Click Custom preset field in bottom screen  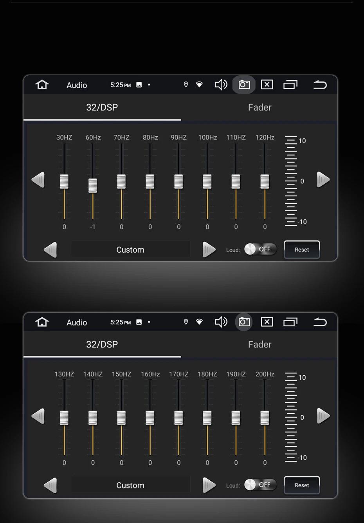click(x=130, y=485)
